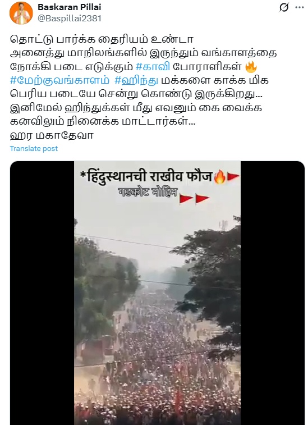308x425 pixels.
Task: Click the display name Baskaran Pillai
Action: point(70,7)
